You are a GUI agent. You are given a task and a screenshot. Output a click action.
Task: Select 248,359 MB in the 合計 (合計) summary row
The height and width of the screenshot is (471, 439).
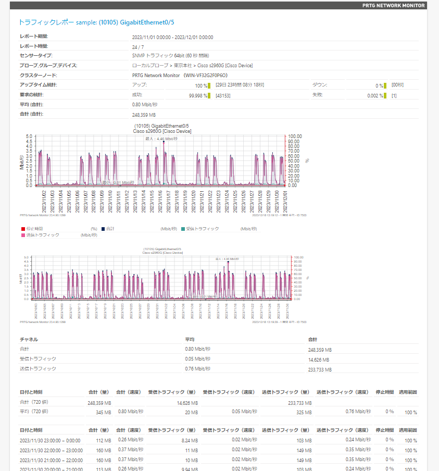point(144,115)
